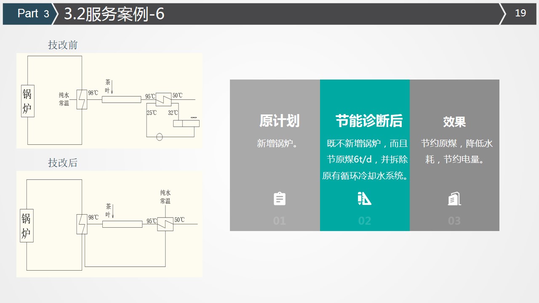
Task: Click the 3.2服务案例-6 slide title
Action: click(x=114, y=14)
